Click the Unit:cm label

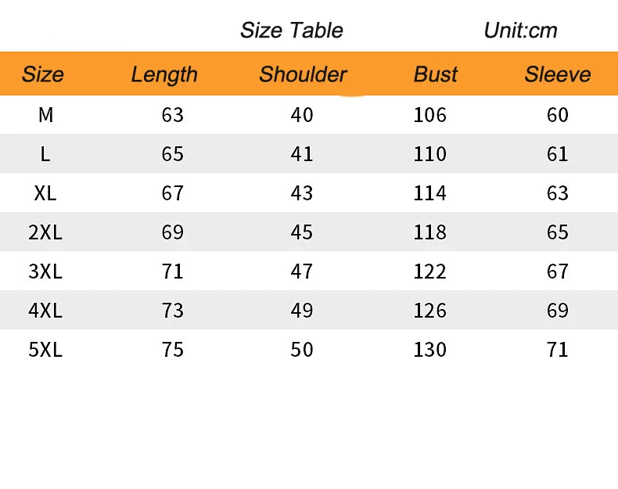(x=520, y=31)
